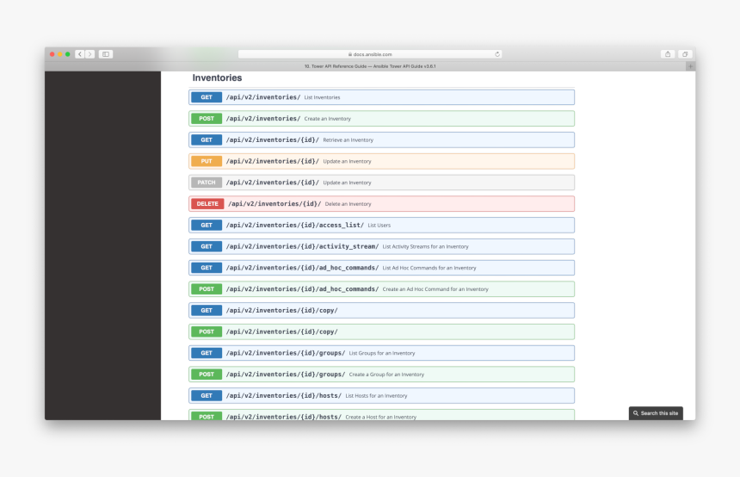Expand GET Retrieve an Inventory endpoint
This screenshot has width=740, height=477.
(382, 139)
